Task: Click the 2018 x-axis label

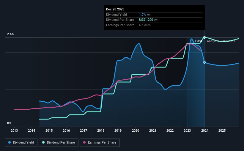Action: click(x=101, y=130)
